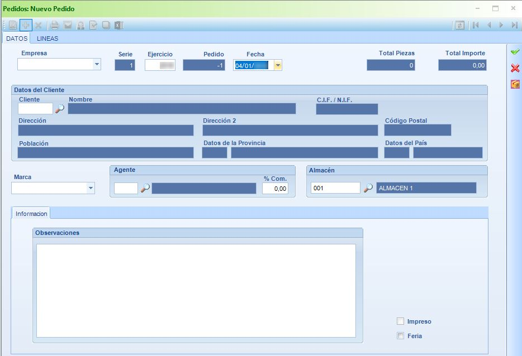
Task: Click the add new record plus icon
Action: click(x=26, y=25)
